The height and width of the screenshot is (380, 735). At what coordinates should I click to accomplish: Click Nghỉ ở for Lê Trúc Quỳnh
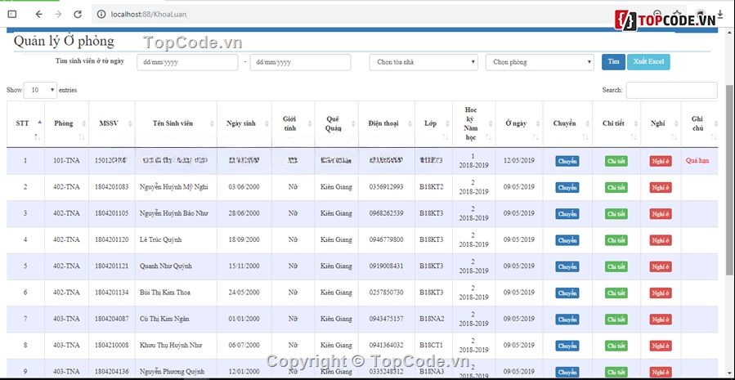661,240
